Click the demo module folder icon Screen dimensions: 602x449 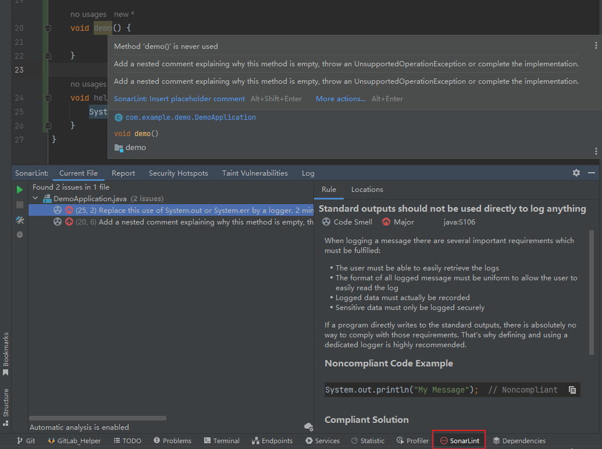(119, 148)
